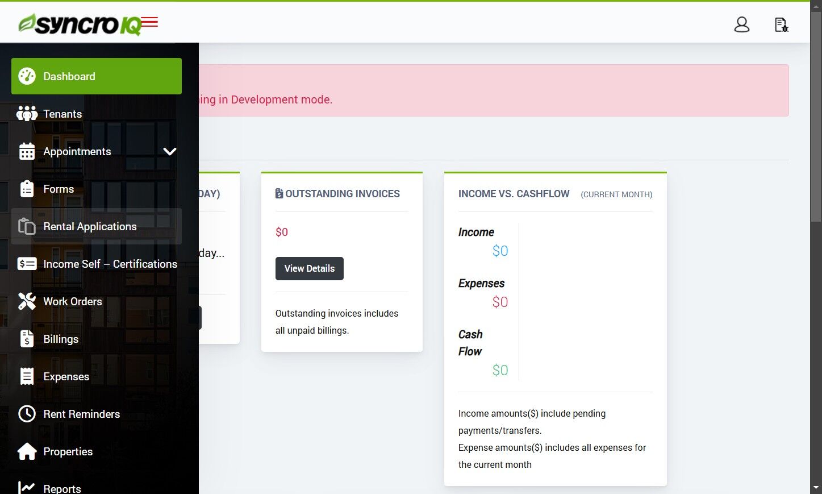This screenshot has width=822, height=494.
Task: Click the outstanding invoices $0 amount
Action: tap(282, 232)
